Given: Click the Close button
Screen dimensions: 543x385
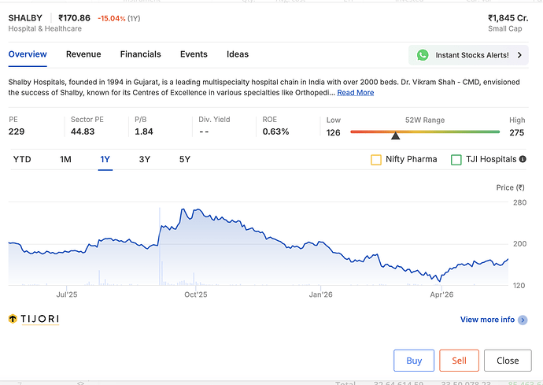Looking at the screenshot, I should coord(508,361).
